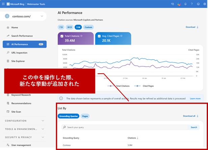This screenshot has width=208, height=150.
Task: Click the download arrow icon beside Download
Action: point(198,27)
